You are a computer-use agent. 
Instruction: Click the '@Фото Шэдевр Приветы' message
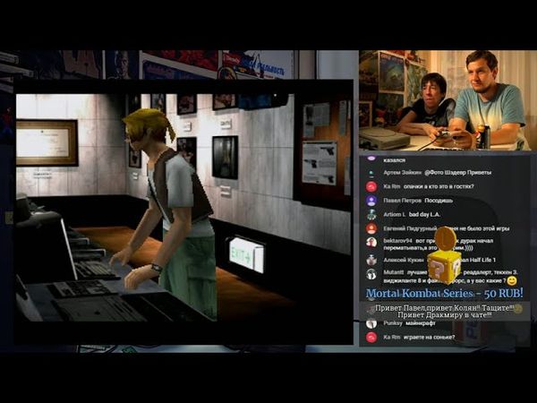(x=458, y=173)
